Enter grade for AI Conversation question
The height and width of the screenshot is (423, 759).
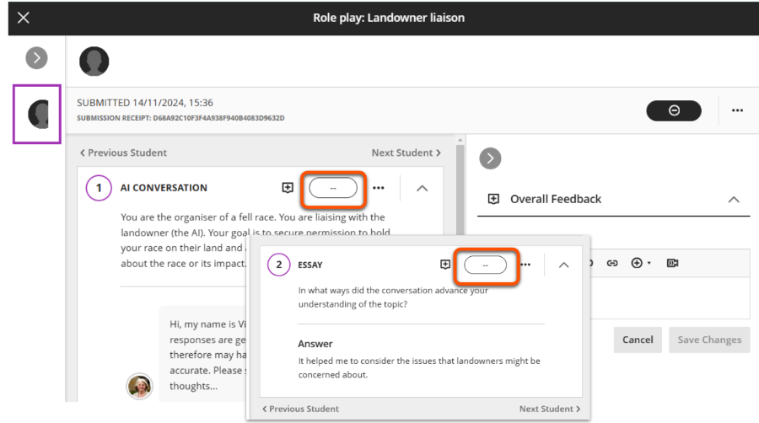click(332, 188)
